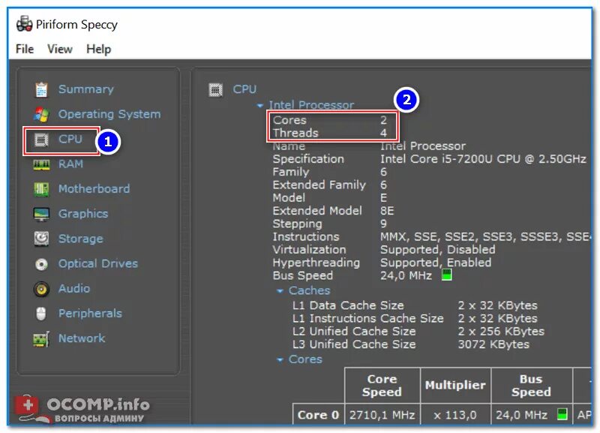Image resolution: width=600 pixels, height=433 pixels.
Task: Click the green tray icon next to Bus Speed 24,0 MHz
Action: click(x=447, y=275)
